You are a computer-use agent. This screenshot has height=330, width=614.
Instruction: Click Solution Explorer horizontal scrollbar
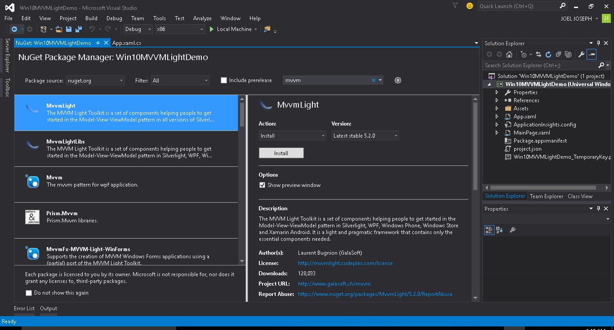[x=543, y=188]
